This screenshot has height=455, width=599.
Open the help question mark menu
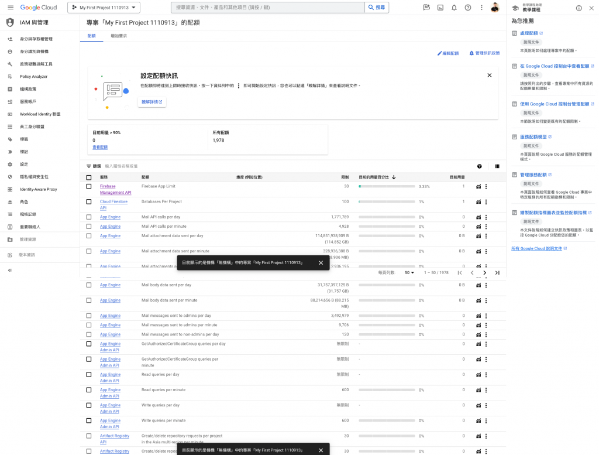(x=468, y=7)
